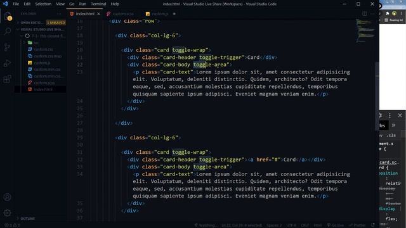Change language mode via HTML status item
The width and height of the screenshot is (406, 228).
pos(318,225)
